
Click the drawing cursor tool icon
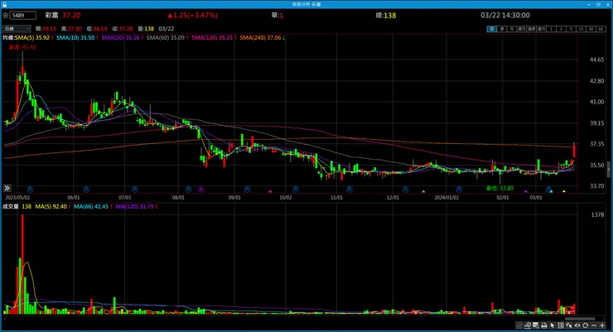pyautogui.click(x=568, y=325)
